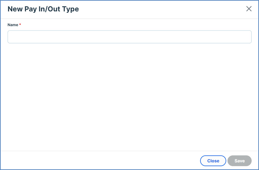The width and height of the screenshot is (259, 170).
Task: Click the red required asterisk beside Name
Action: click(20, 25)
